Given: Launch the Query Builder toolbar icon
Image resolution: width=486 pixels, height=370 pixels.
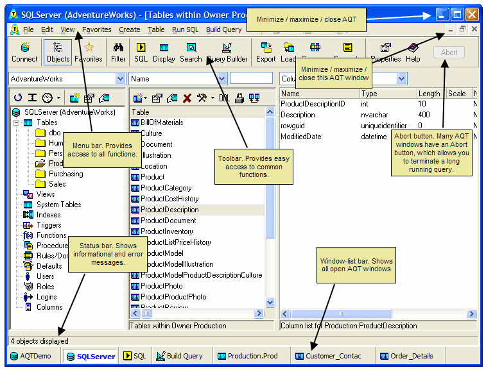Looking at the screenshot, I should [227, 53].
